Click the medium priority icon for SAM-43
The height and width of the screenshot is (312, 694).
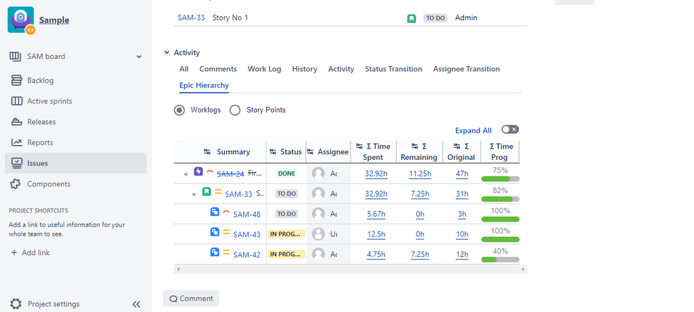click(x=226, y=231)
